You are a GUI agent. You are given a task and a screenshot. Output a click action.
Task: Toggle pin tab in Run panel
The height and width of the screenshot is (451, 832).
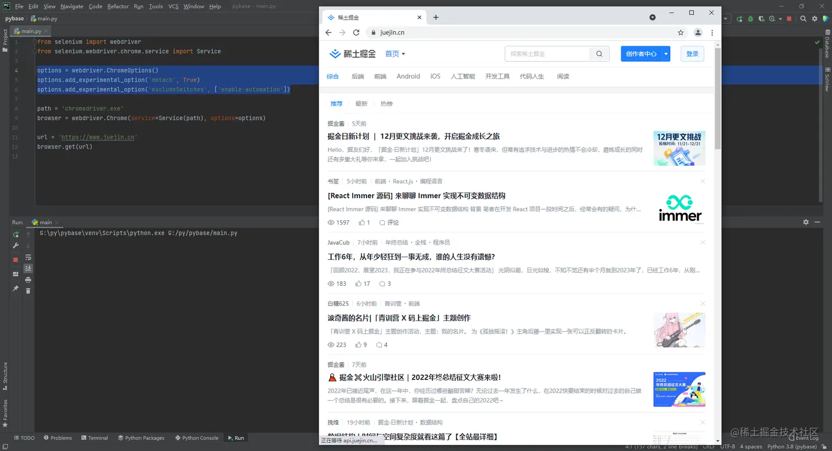pos(15,289)
